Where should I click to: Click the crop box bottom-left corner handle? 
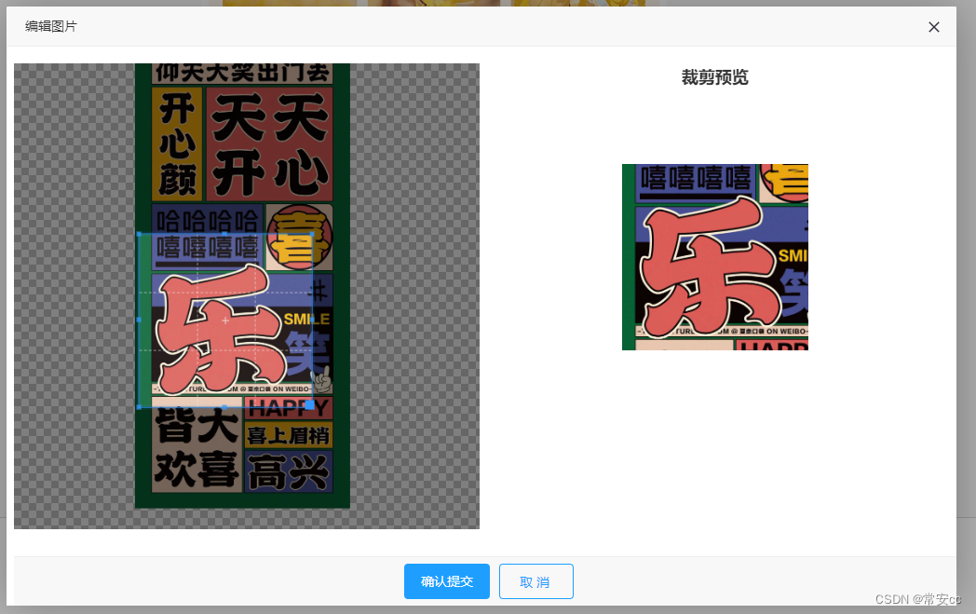pyautogui.click(x=139, y=406)
